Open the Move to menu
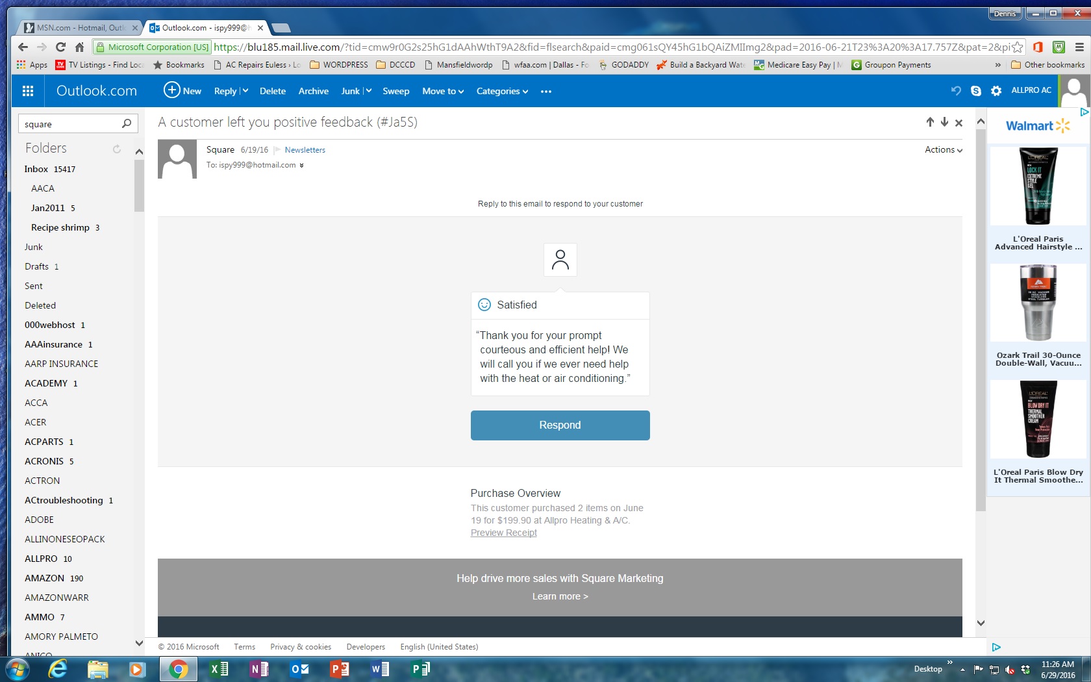The image size is (1091, 682). pyautogui.click(x=442, y=91)
